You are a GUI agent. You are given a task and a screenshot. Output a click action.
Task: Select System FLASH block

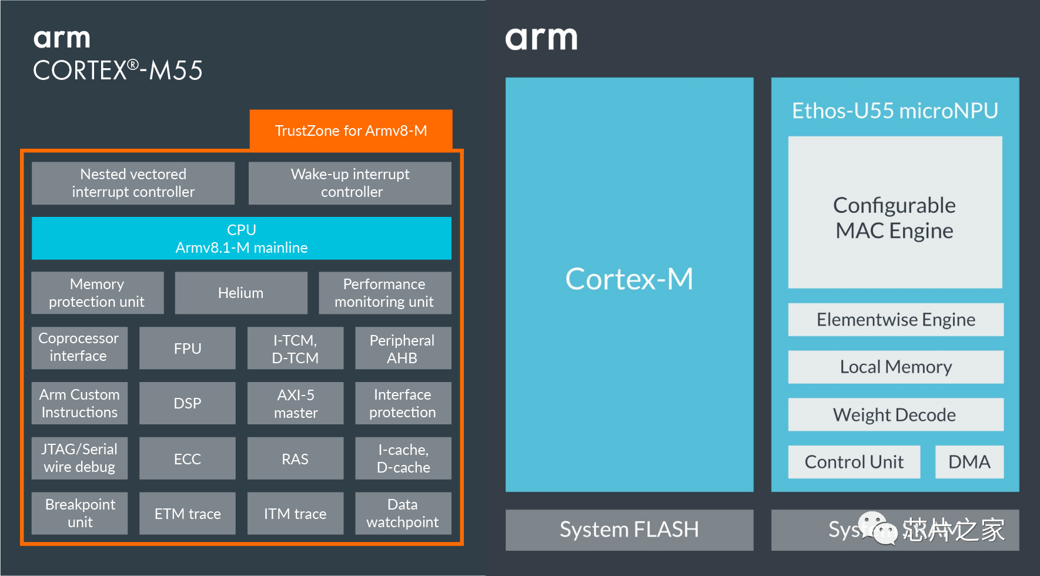(x=630, y=530)
